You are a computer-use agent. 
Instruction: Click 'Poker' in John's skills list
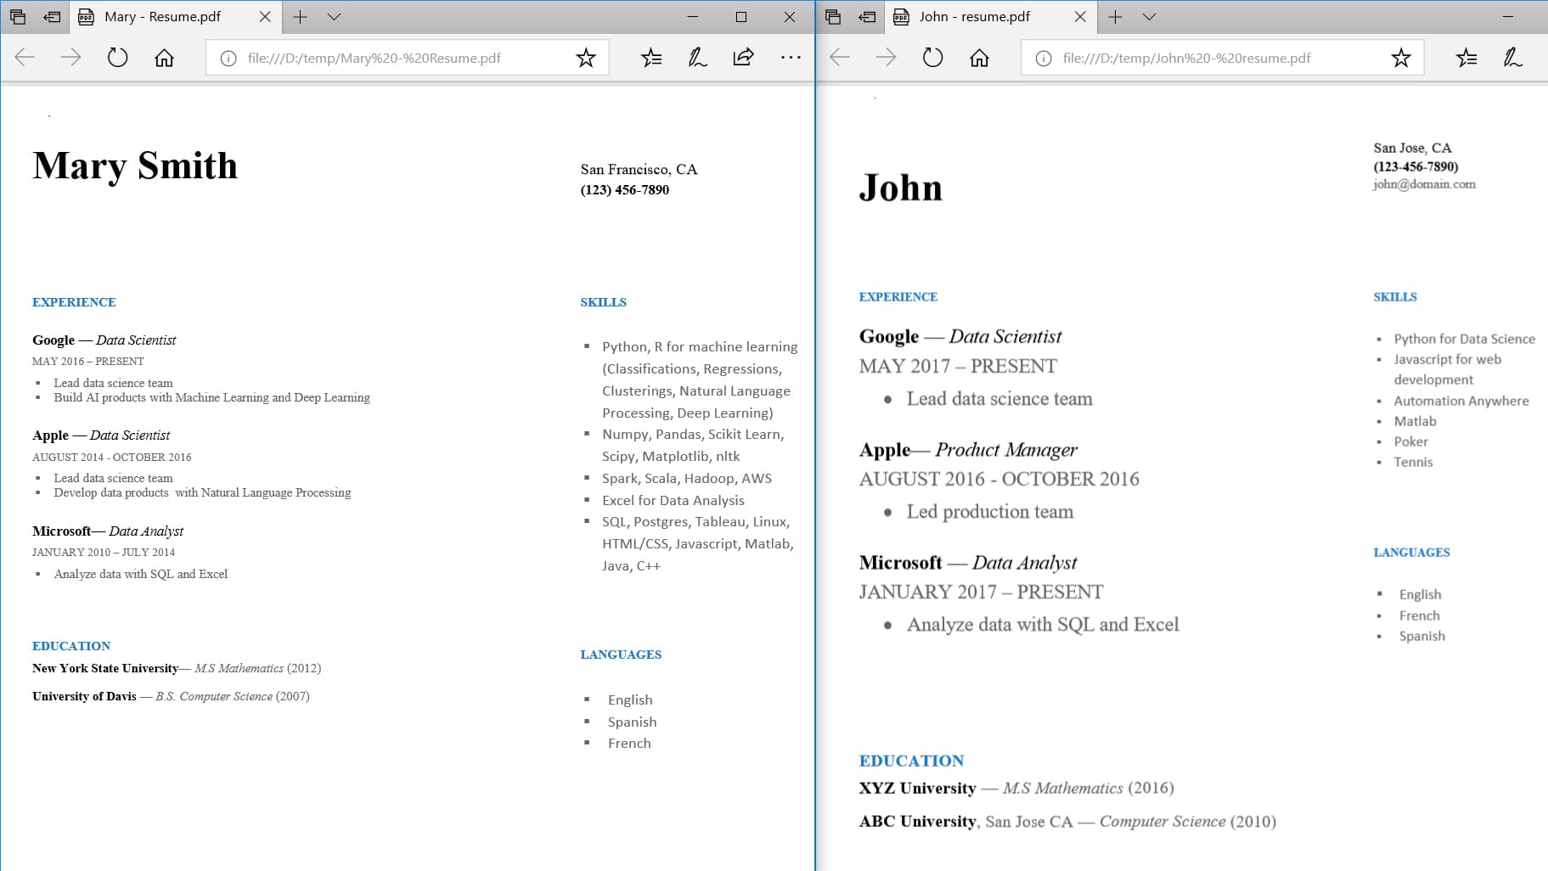pyautogui.click(x=1410, y=441)
